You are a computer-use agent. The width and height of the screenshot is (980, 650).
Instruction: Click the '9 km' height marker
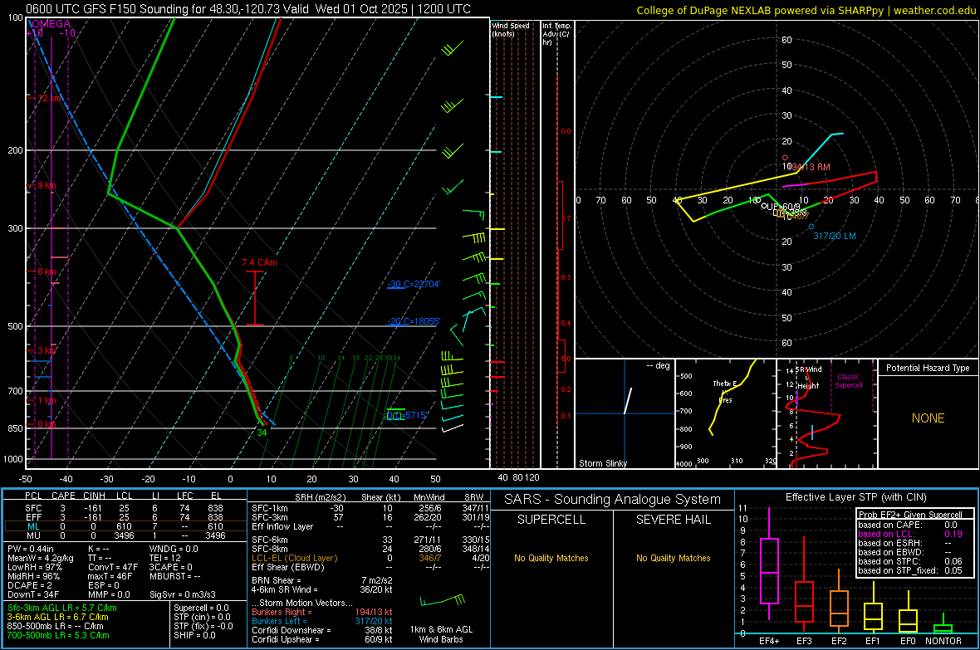coord(47,185)
